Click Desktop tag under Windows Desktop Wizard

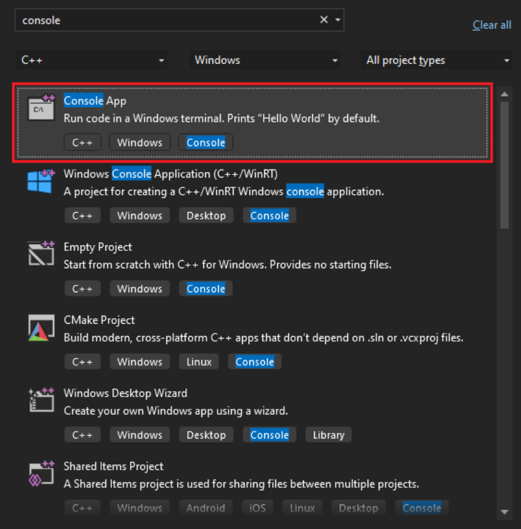(206, 435)
